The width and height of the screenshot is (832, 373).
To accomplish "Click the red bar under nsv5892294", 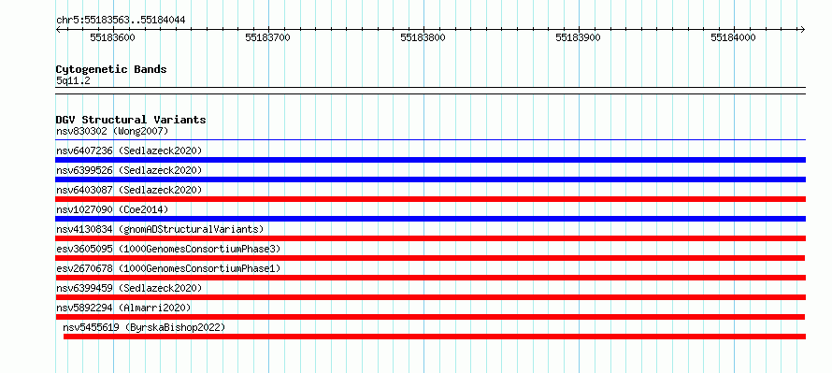I will tap(430, 317).
